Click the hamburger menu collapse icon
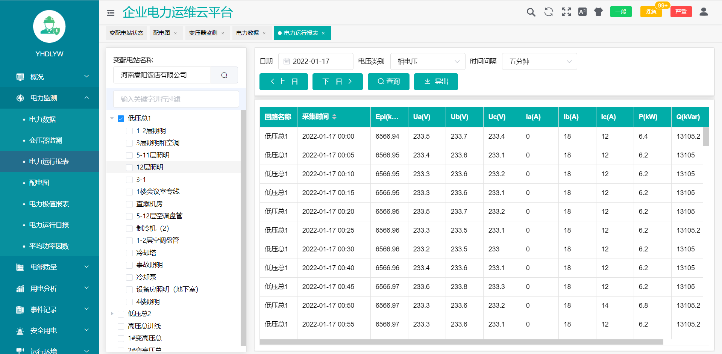 [x=111, y=13]
